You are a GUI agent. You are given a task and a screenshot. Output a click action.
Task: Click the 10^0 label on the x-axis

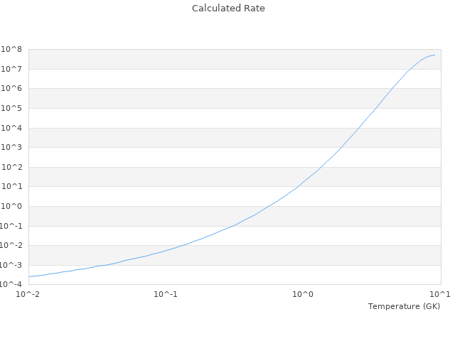pyautogui.click(x=304, y=294)
